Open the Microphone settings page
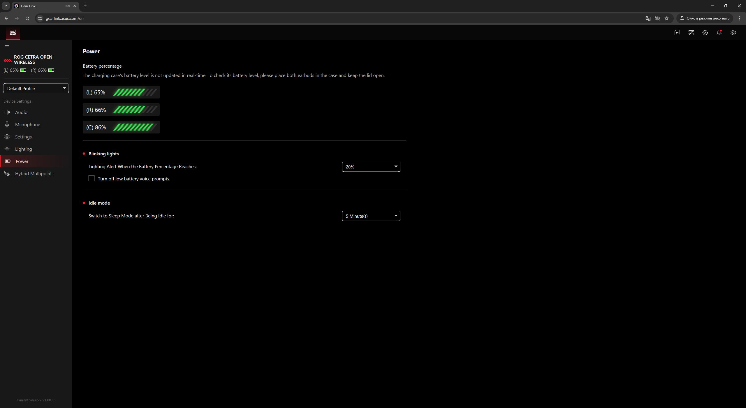The image size is (746, 408). click(36, 124)
